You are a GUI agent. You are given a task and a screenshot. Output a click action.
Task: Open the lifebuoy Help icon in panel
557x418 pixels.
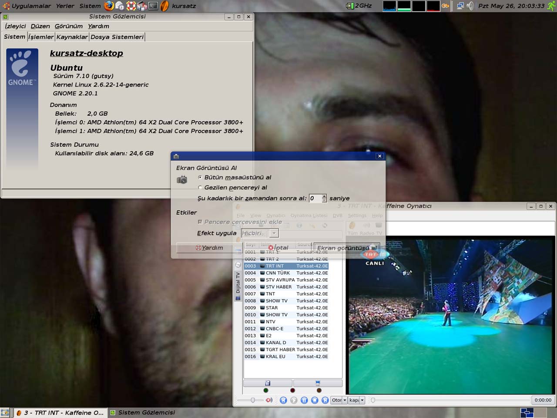(131, 6)
